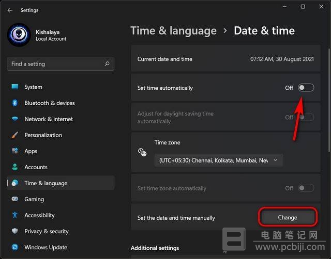
Task: Click the Personalization brush icon
Action: (x=15, y=135)
